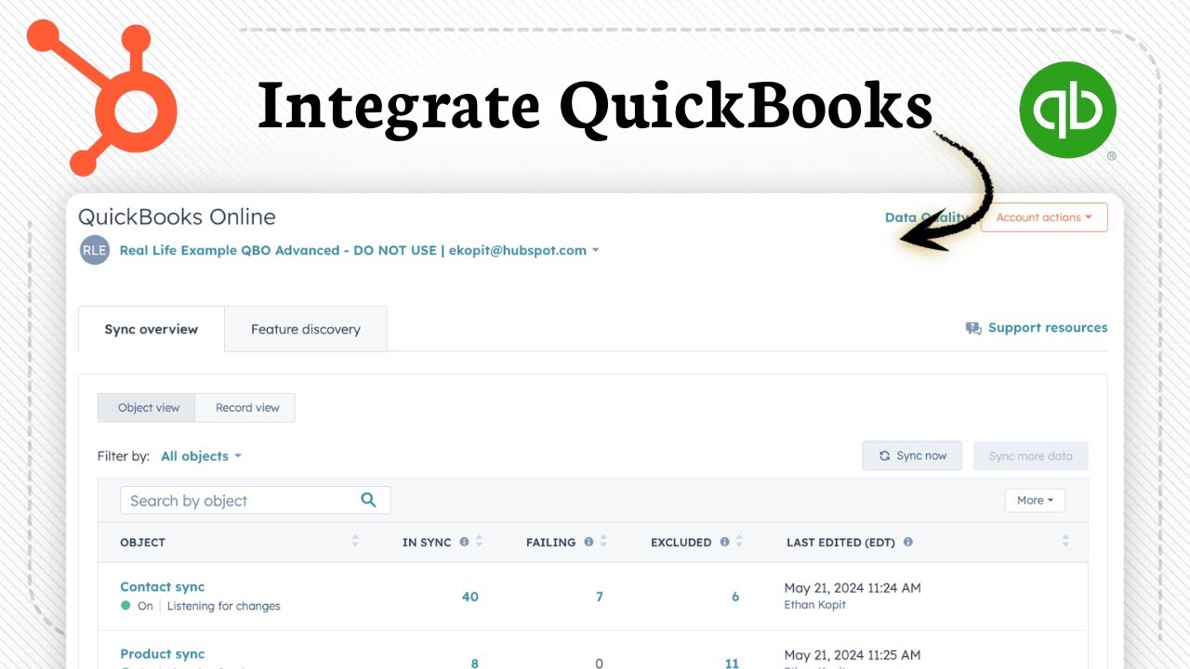Screen dimensions: 1190x669
Task: Select the Sync overview tab
Action: click(152, 329)
